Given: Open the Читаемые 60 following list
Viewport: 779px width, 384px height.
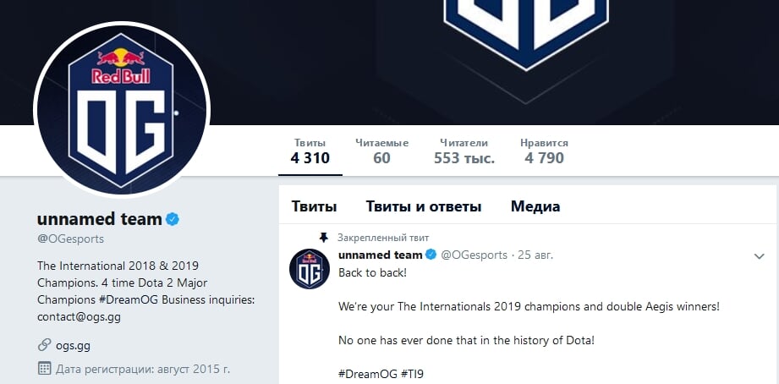Looking at the screenshot, I should pos(381,151).
